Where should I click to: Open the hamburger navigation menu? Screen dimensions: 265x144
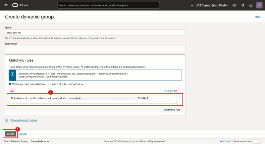(x=6, y=5)
